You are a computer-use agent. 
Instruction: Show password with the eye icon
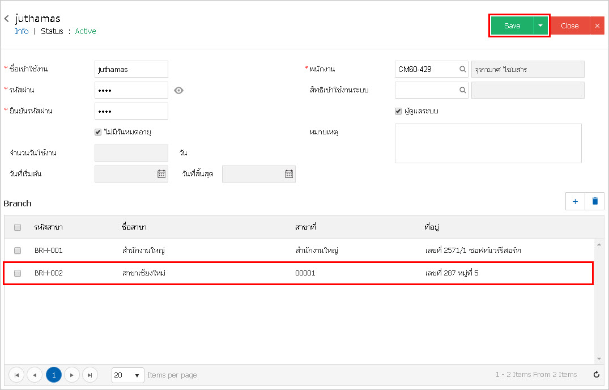[x=178, y=91]
